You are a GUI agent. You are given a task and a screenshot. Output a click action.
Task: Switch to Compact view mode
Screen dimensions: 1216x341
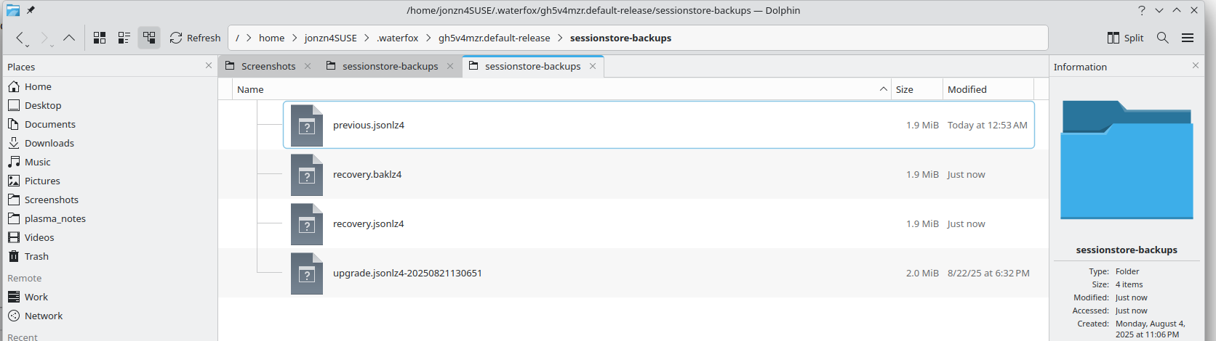click(124, 38)
